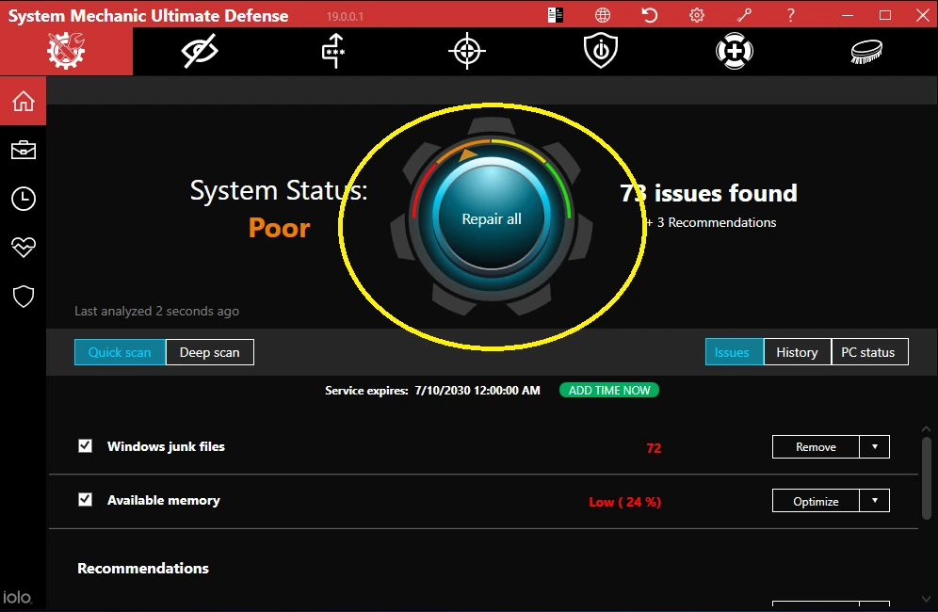Open the heartbeat LiveBoost sidebar icon
The width and height of the screenshot is (938, 612).
point(24,247)
